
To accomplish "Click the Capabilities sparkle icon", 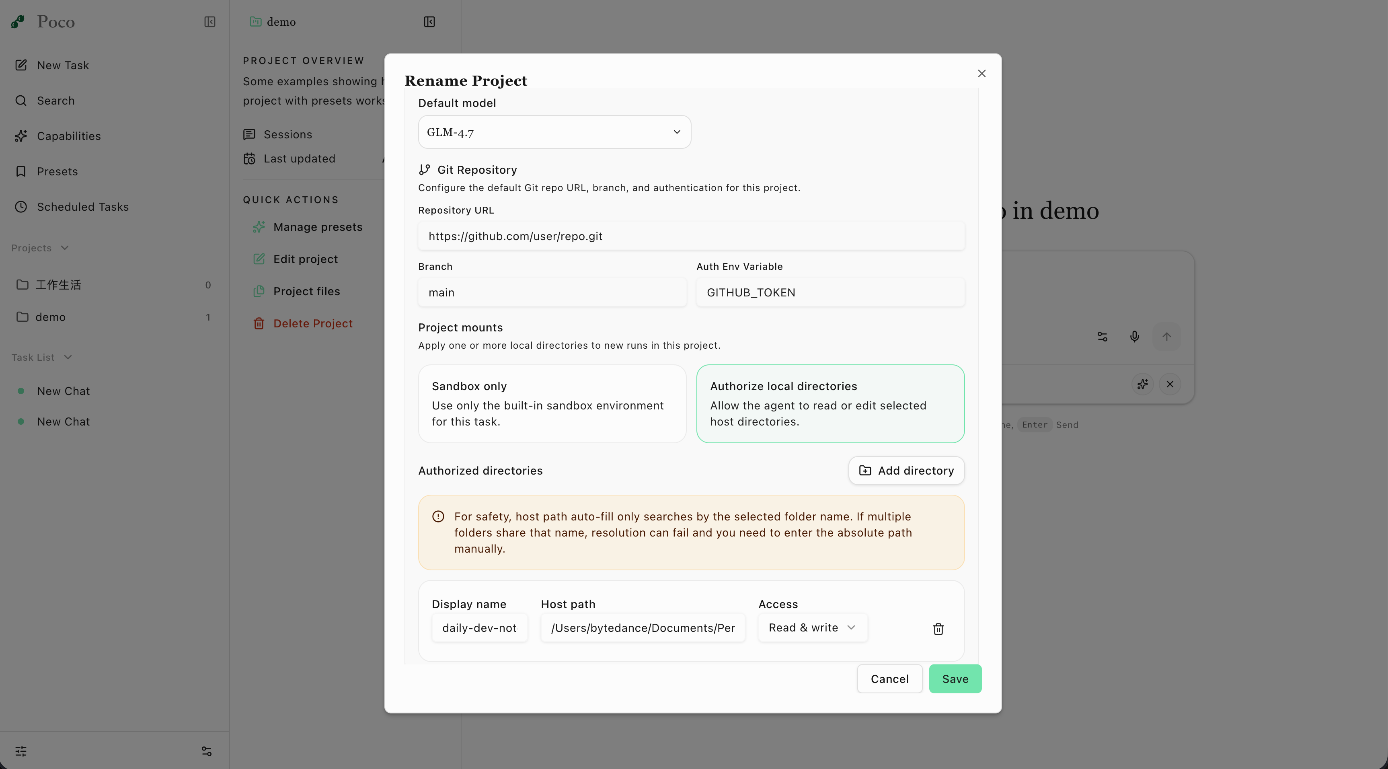I will (21, 136).
